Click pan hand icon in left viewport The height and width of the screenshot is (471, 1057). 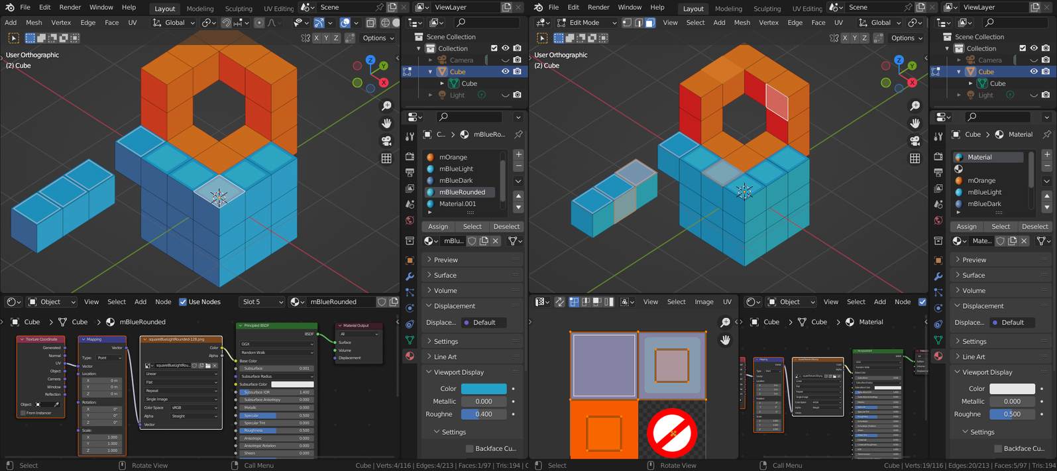point(386,123)
